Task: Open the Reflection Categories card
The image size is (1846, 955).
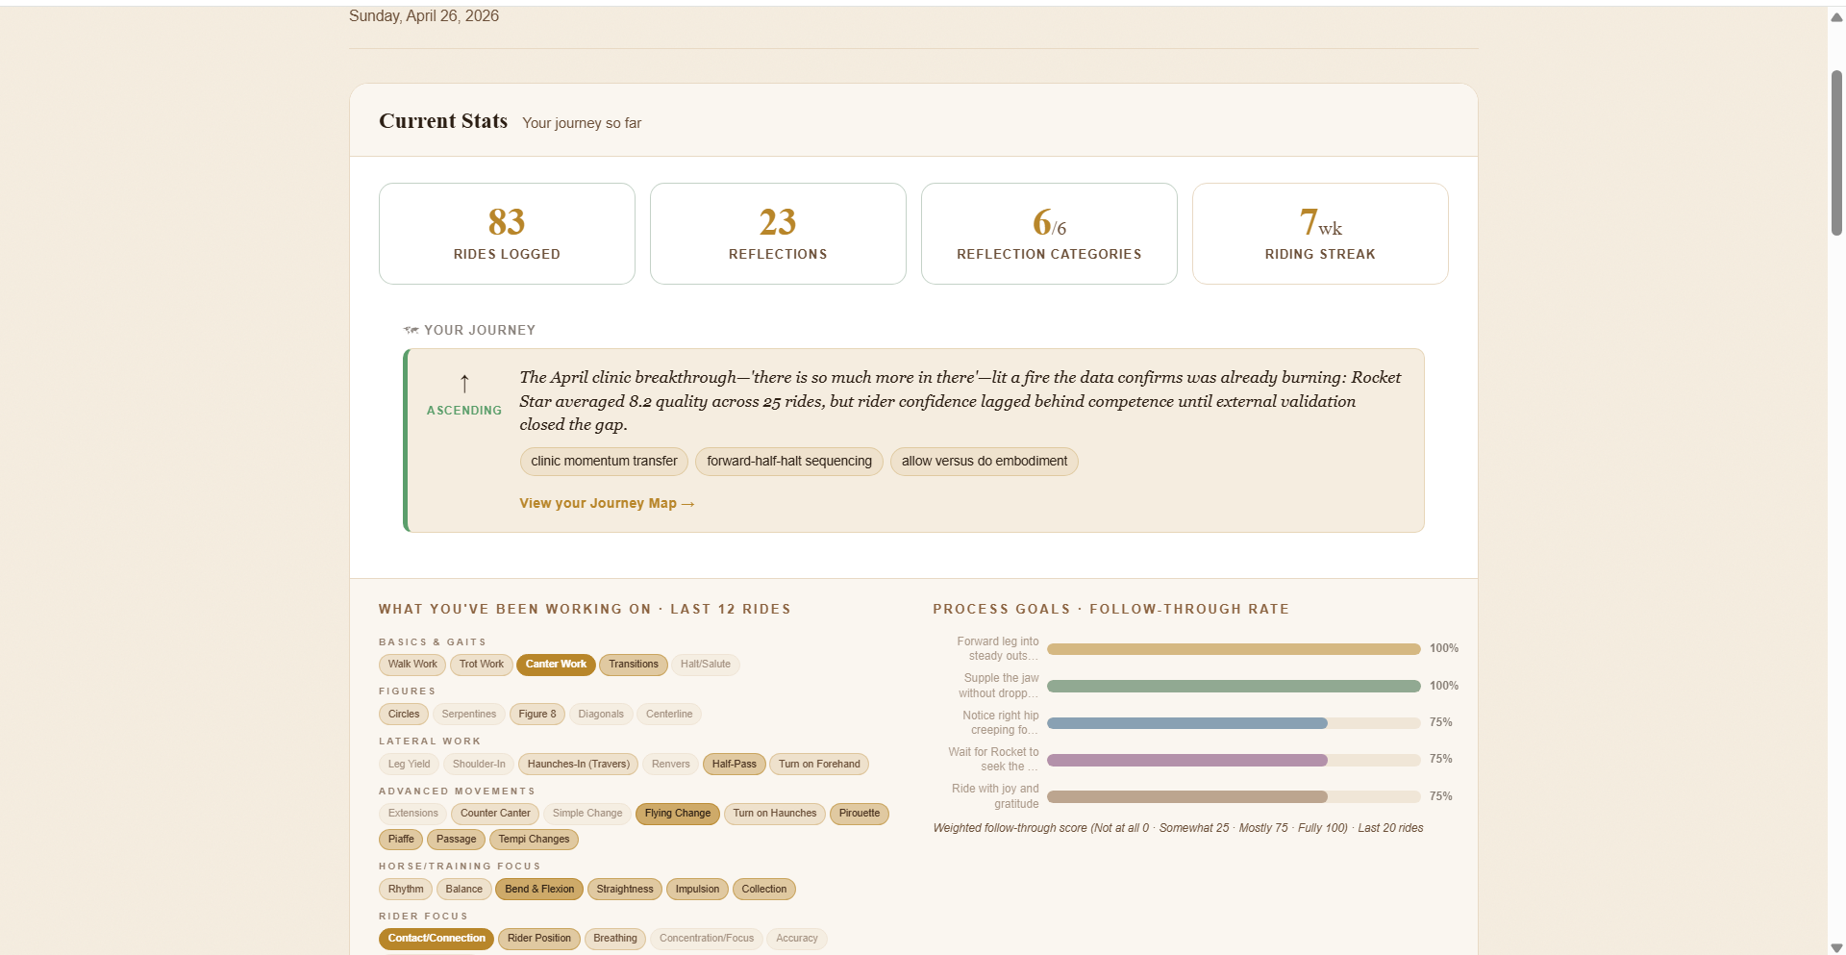Action: pyautogui.click(x=1049, y=234)
